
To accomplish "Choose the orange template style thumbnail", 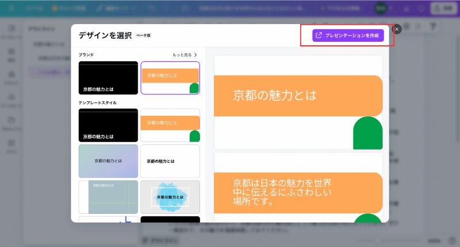I will tap(170, 125).
